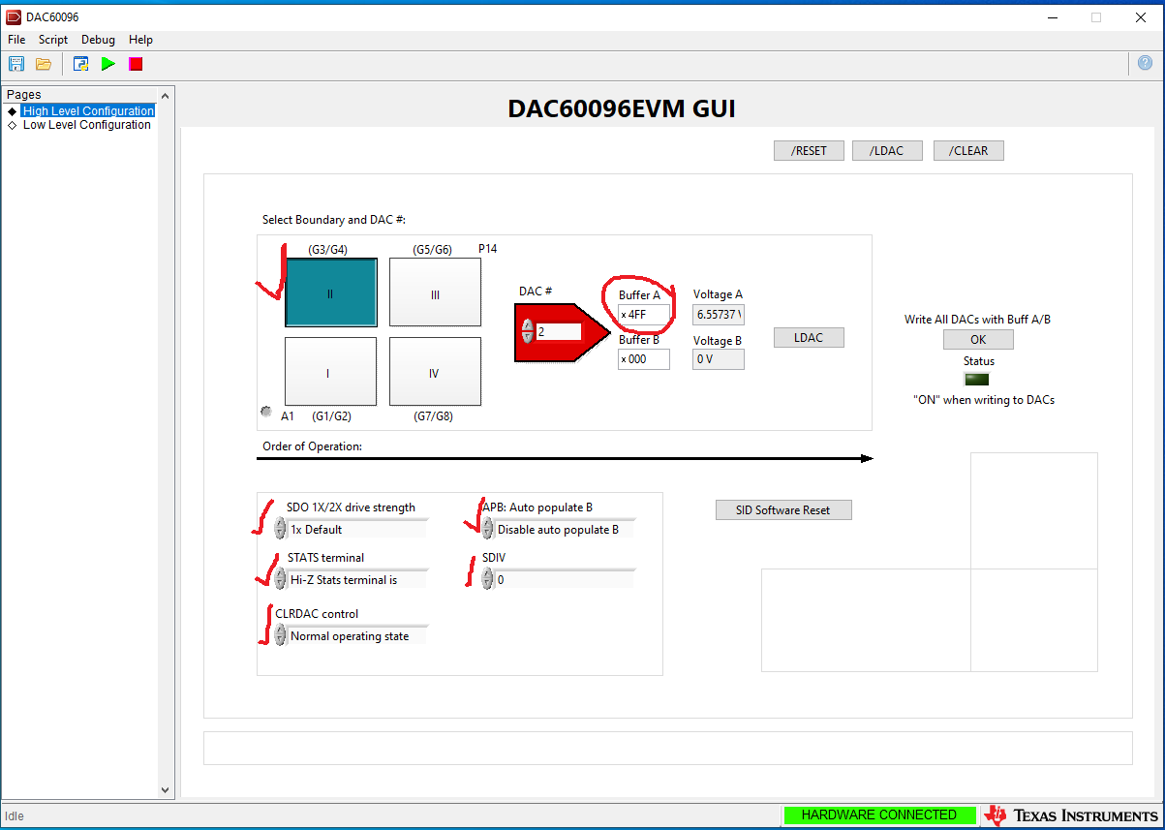
Task: Click the STATS terminal stepper arrows
Action: pos(281,578)
